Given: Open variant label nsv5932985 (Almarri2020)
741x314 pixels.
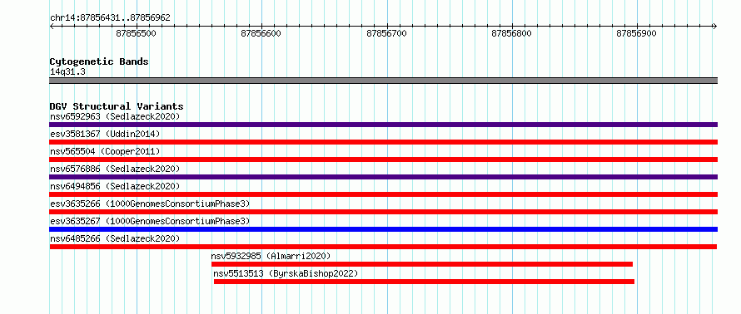Looking at the screenshot, I should pos(271,256).
